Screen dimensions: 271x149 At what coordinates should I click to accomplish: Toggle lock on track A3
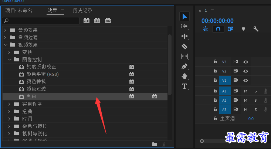[x=215, y=109]
